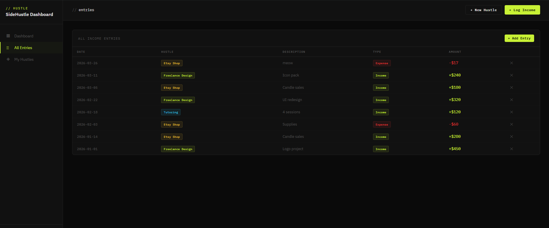549x228 pixels.
Task: Open the Dashboard page
Action: [31, 36]
